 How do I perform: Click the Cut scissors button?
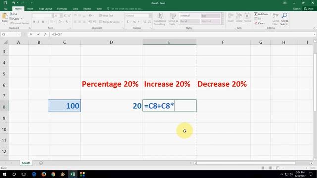pos(13,14)
